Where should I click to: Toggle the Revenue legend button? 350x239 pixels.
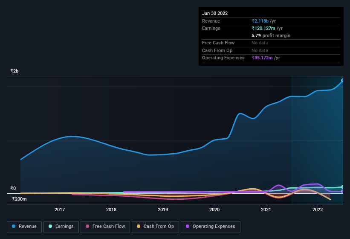coord(24,227)
